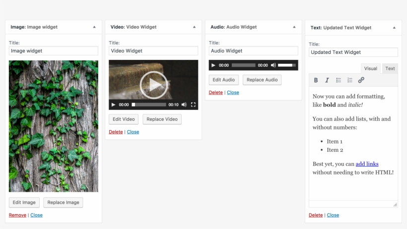Mute the audio widget speaker
Image resolution: width=407 pixels, height=229 pixels.
pos(273,65)
